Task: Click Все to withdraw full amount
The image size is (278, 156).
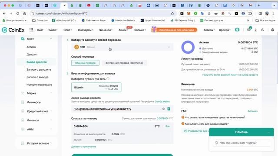Action: point(168,126)
